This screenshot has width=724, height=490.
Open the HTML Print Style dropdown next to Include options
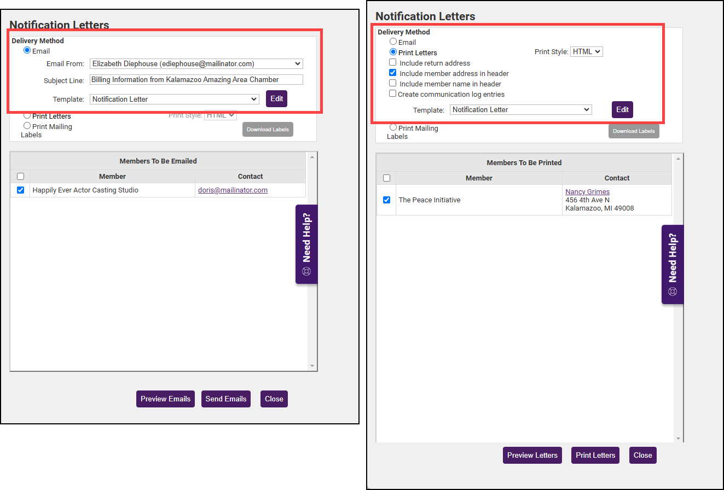click(x=586, y=52)
